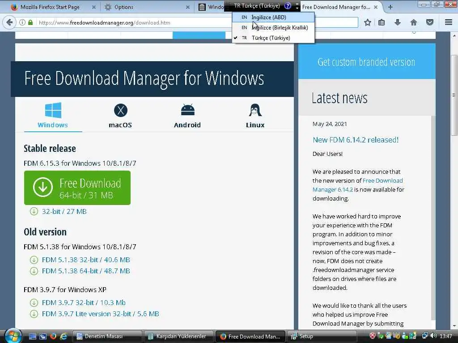This screenshot has height=343, width=458.
Task: Click the May 24, 2021 news date
Action: pos(330,124)
